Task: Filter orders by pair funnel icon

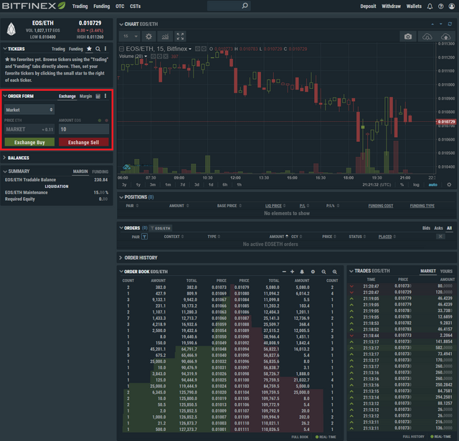Action: click(x=144, y=237)
